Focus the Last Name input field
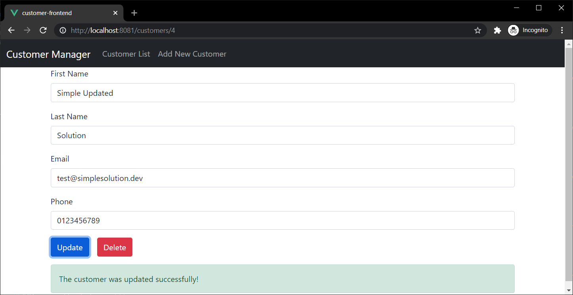This screenshot has height=295, width=573. point(282,135)
